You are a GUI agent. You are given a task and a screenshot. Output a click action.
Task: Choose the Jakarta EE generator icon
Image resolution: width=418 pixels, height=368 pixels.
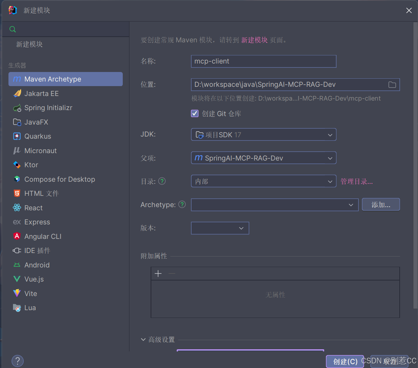(x=17, y=93)
